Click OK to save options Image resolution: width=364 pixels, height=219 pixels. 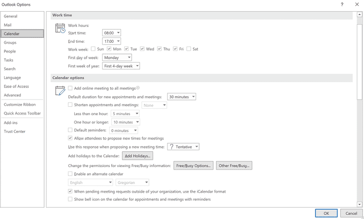(x=326, y=213)
